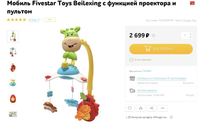This screenshot has width=199, height=126.
Task: Open the share icon button
Action: tap(152, 108)
